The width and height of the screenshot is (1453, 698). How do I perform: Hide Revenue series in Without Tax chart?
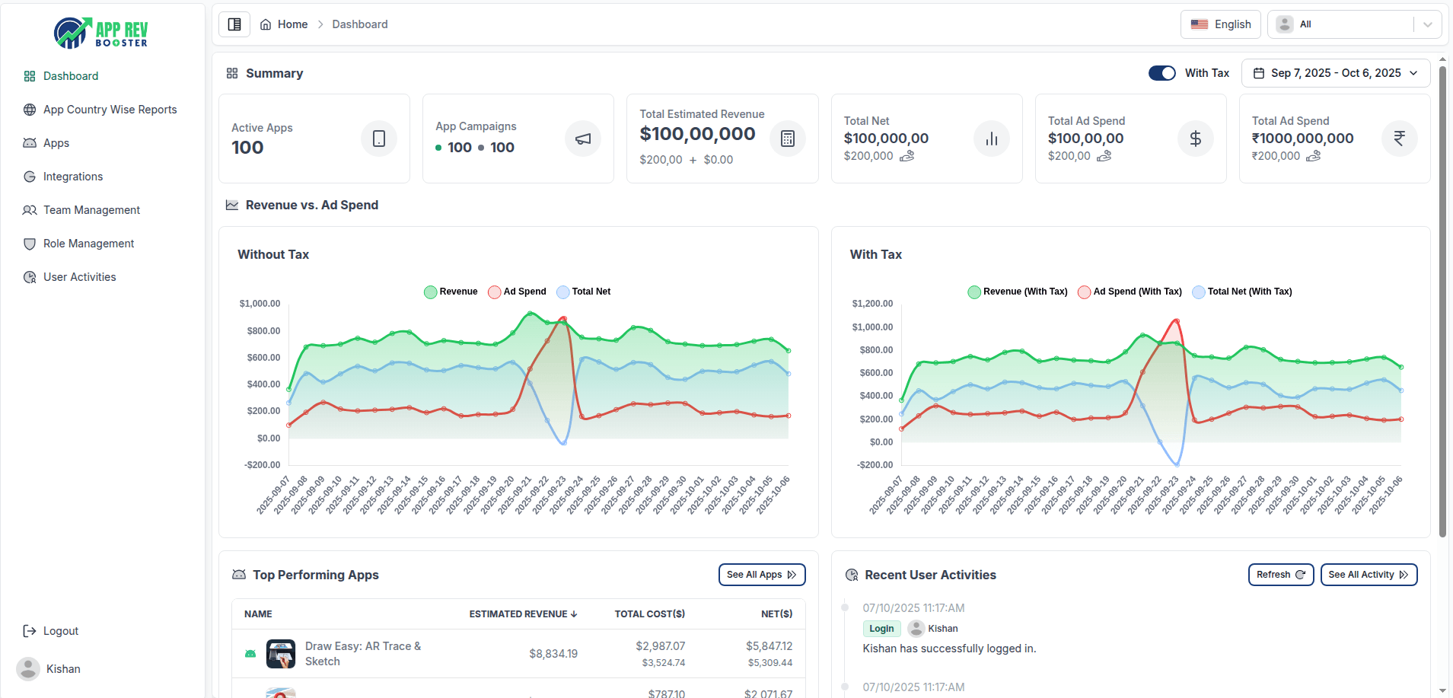pos(451,292)
